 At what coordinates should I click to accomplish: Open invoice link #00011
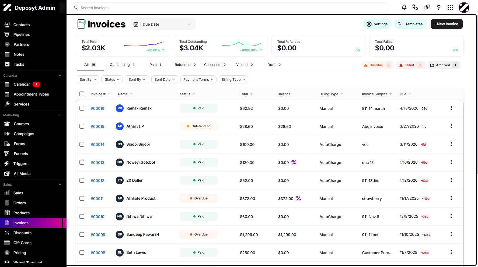pos(97,199)
